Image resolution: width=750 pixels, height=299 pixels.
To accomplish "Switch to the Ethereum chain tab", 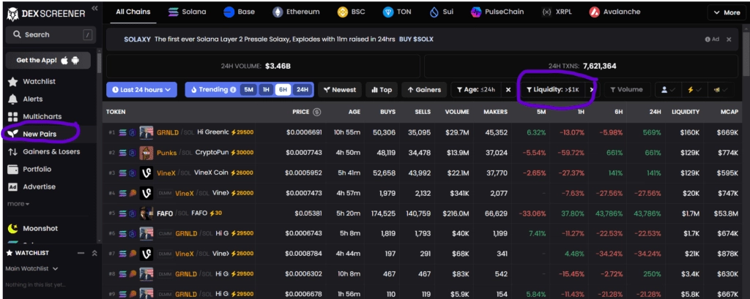I will tap(296, 12).
